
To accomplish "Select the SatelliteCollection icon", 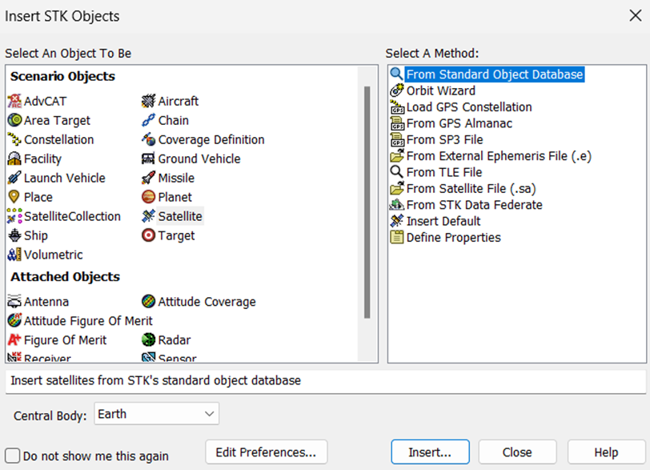I will (x=14, y=216).
